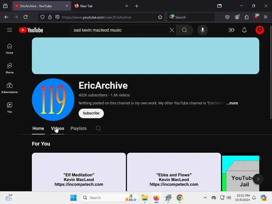Expand channel description with ...more

232,103
